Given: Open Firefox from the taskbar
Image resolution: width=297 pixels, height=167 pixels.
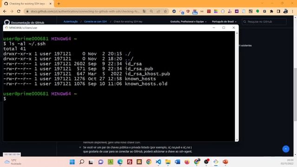Looking at the screenshot, I should pos(187,162).
